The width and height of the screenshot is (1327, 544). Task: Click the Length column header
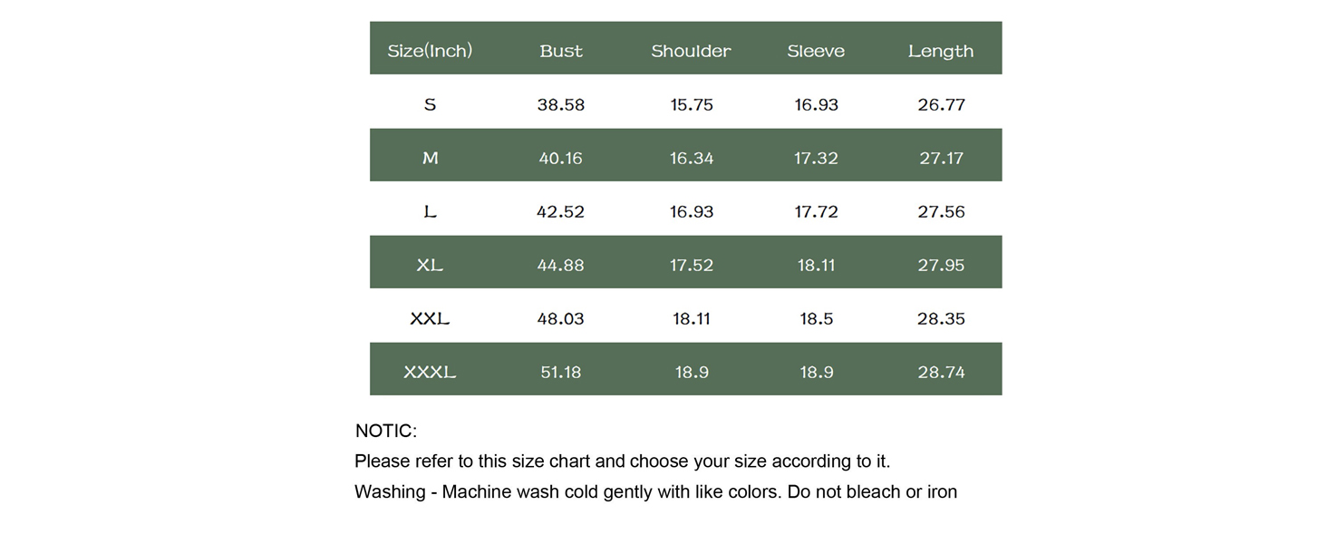point(941,52)
